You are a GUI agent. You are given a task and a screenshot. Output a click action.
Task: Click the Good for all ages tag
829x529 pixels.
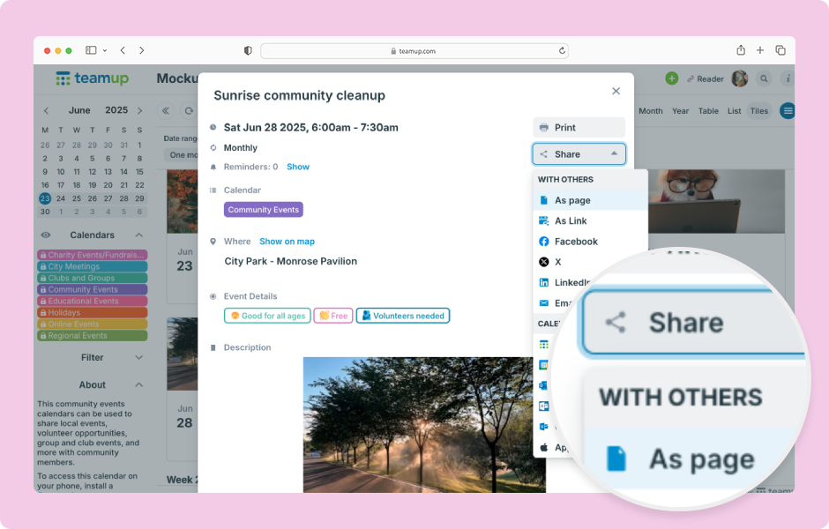pos(267,316)
